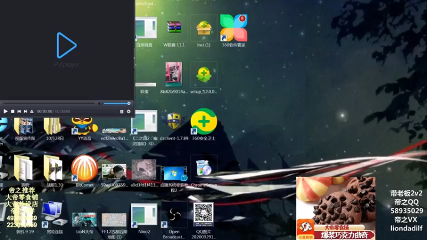This screenshot has height=240, width=427.
Task: Open the QQ图片 QR code file
Action: click(204, 221)
